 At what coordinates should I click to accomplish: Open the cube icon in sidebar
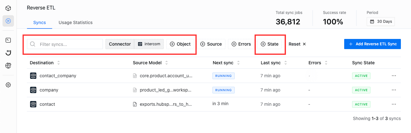pyautogui.click(x=8, y=8)
